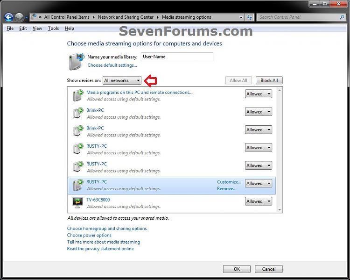Screen dimensions: 350x280
Task: Open the Edit menu
Action: pos(23,29)
